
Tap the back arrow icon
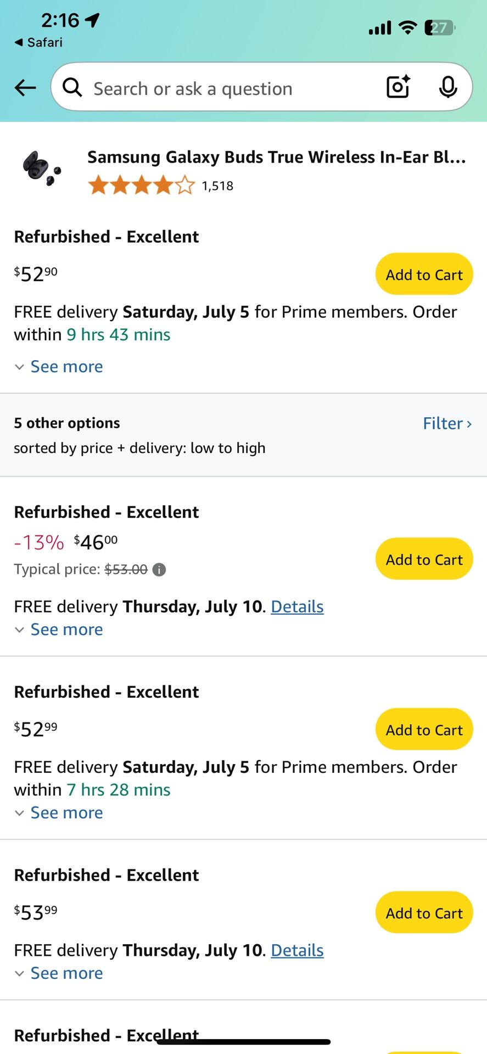[x=25, y=87]
